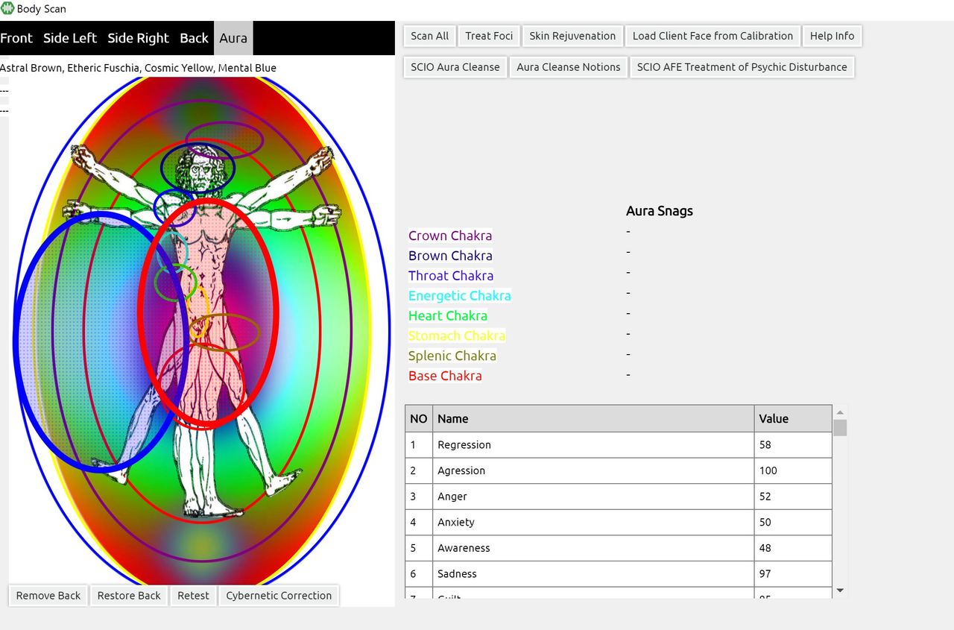This screenshot has height=630, width=954.
Task: Select the Crown Chakra label
Action: pyautogui.click(x=449, y=236)
